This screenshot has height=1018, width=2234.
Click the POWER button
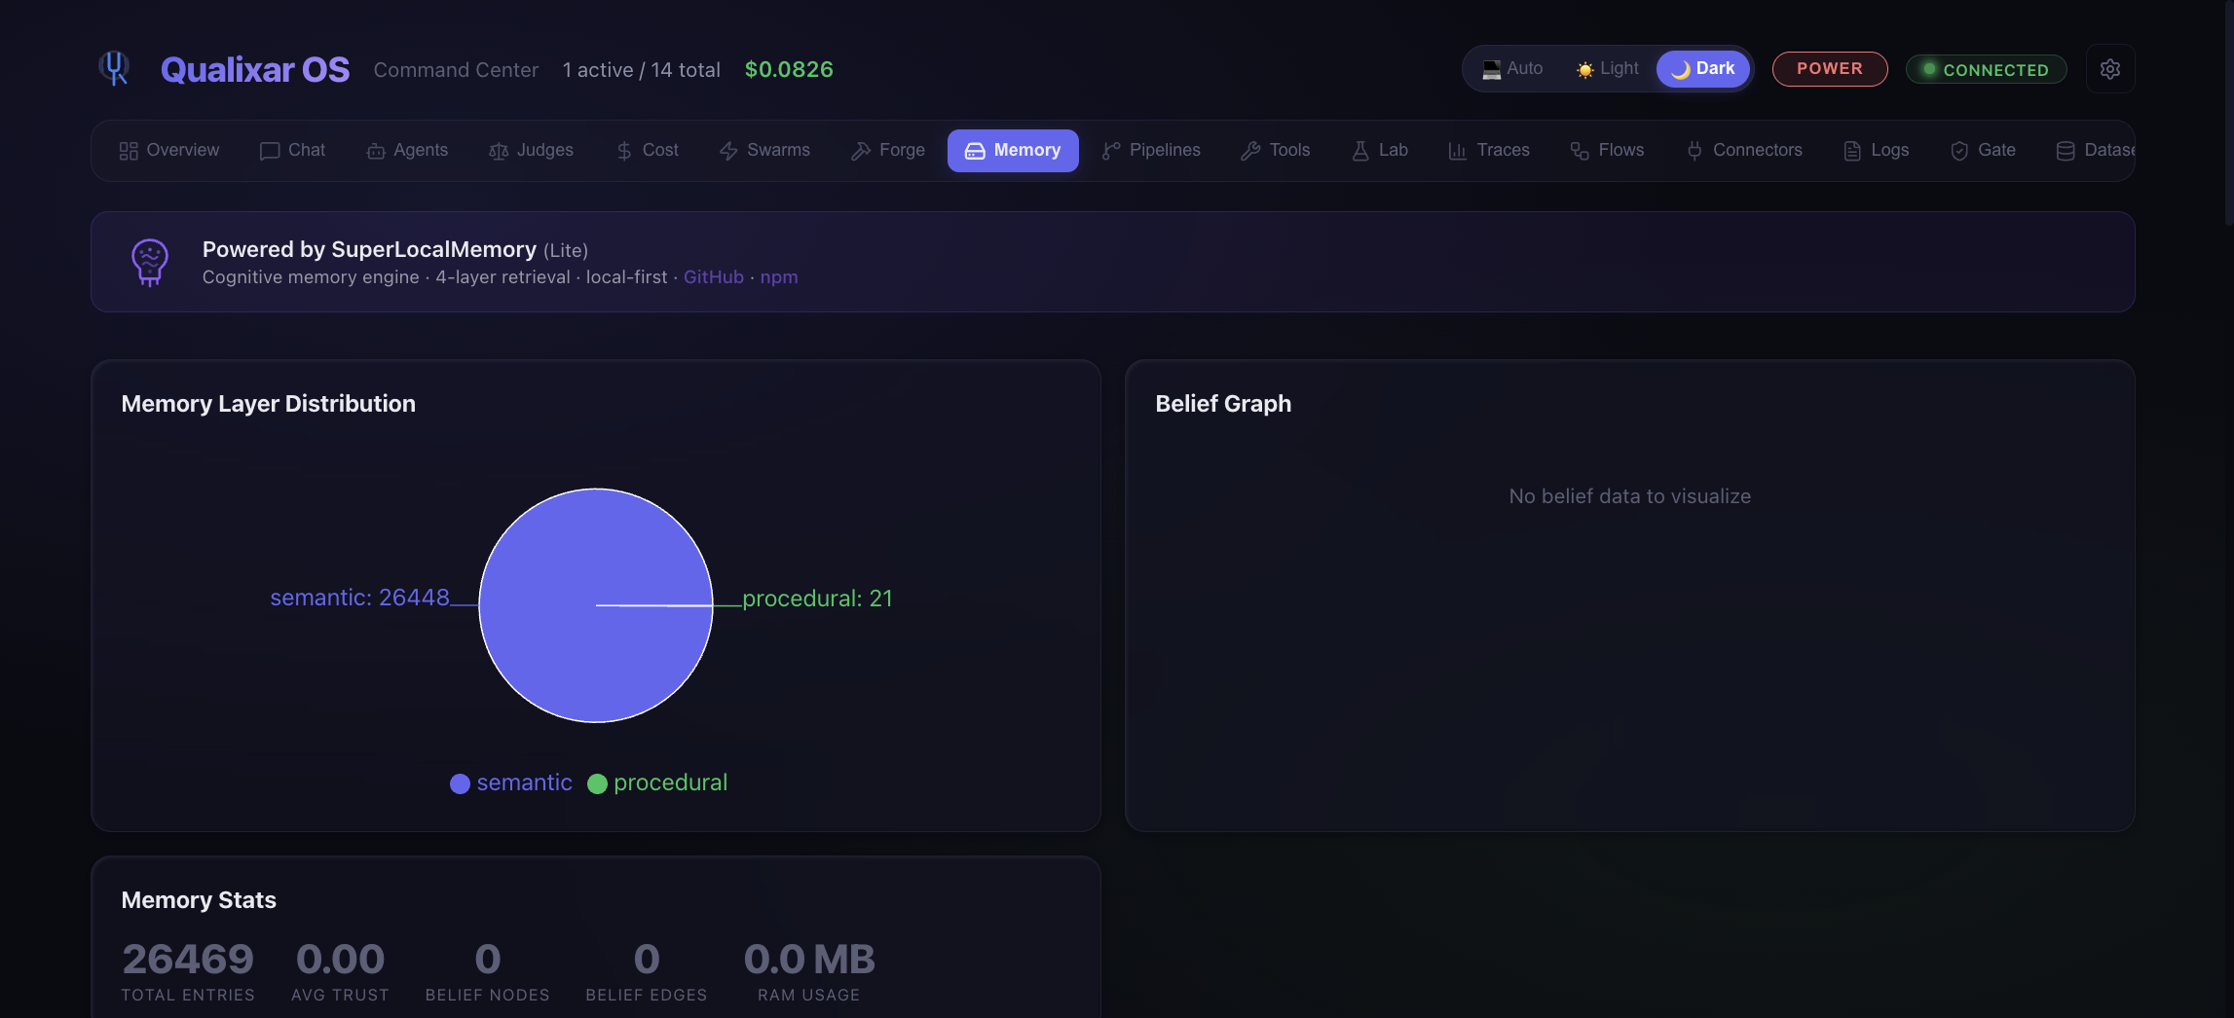click(1830, 69)
